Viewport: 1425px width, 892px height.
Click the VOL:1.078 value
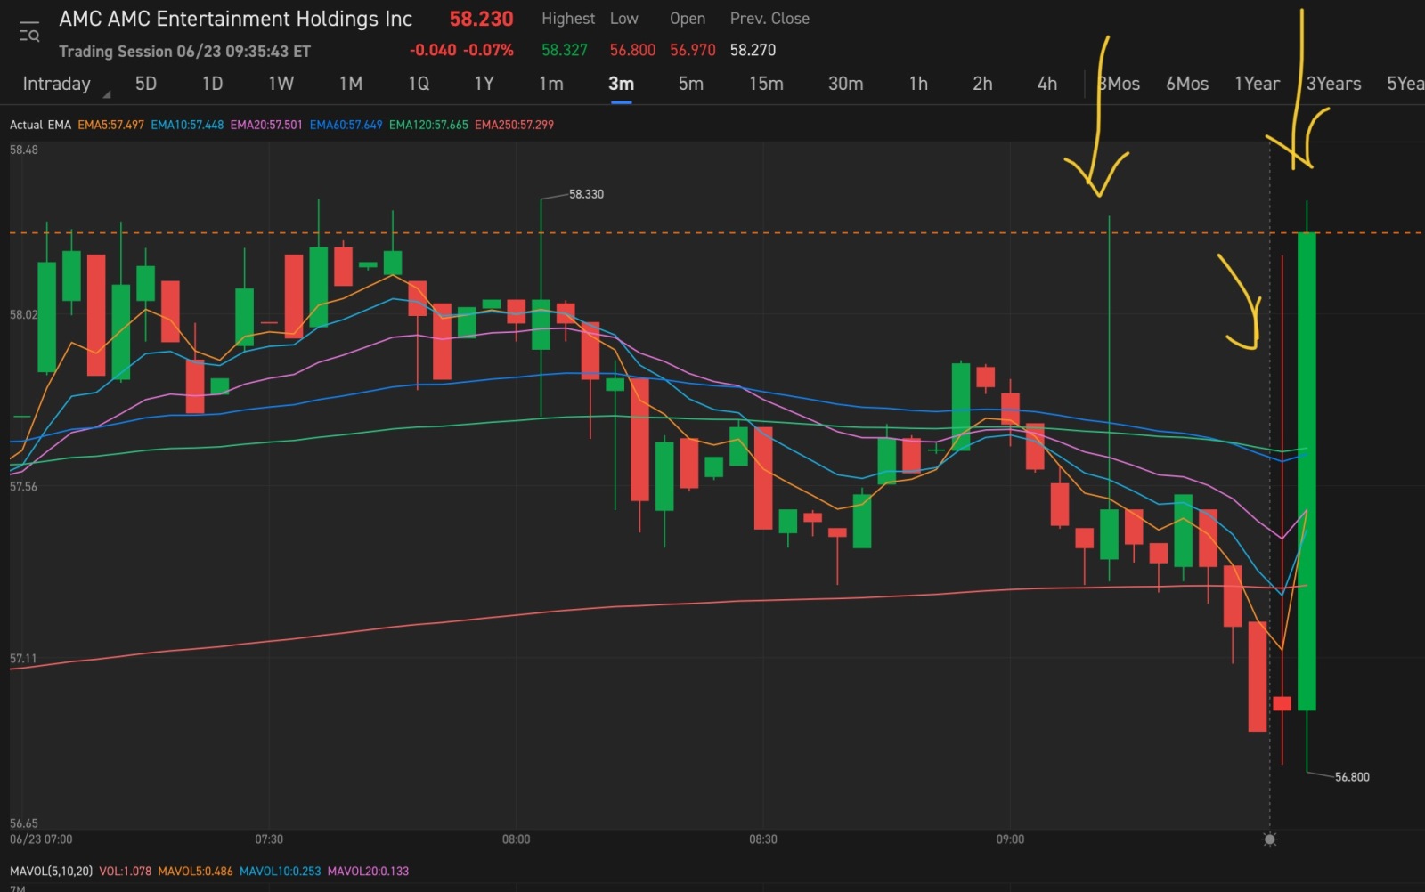pos(125,871)
